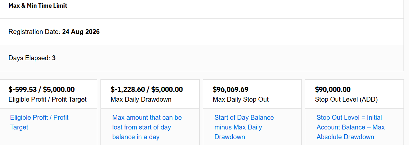Viewport: 409px width, 145px height.
Task: Click the $96,069.69 stop out value
Action: point(231,89)
